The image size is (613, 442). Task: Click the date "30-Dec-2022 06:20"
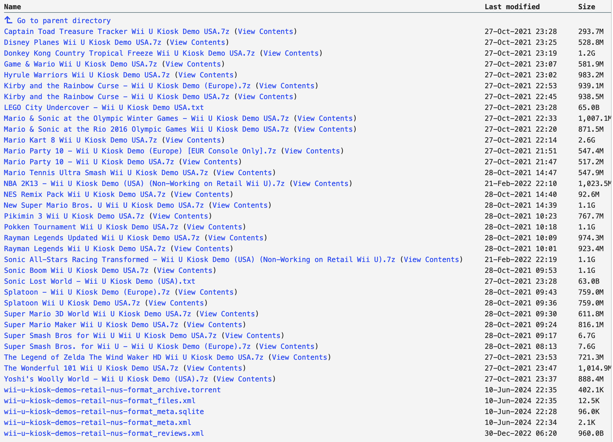point(521,433)
